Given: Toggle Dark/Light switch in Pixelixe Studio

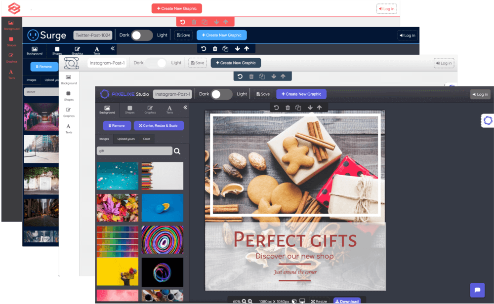Looking at the screenshot, I should tap(222, 94).
